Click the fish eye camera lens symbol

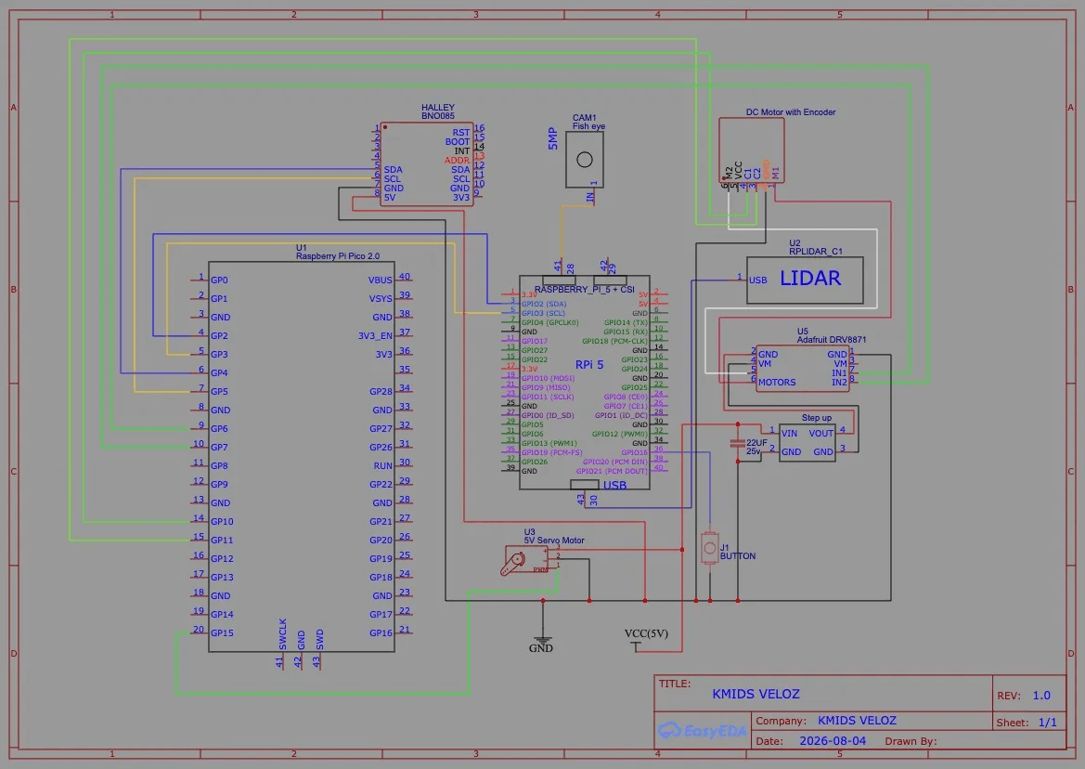click(x=584, y=160)
